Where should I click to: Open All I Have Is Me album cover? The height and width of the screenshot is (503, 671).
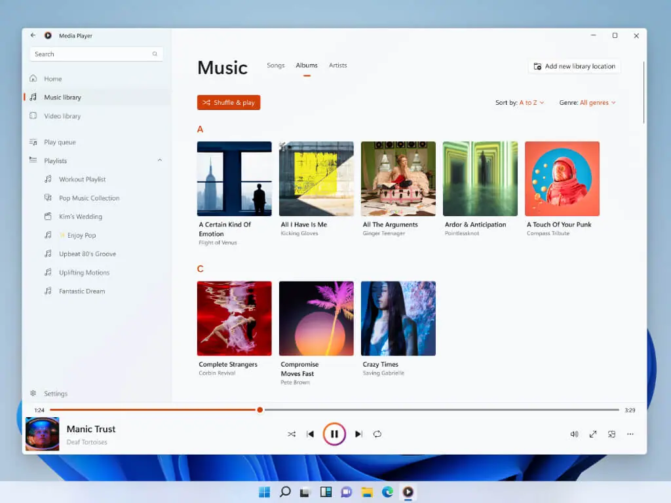pyautogui.click(x=316, y=179)
